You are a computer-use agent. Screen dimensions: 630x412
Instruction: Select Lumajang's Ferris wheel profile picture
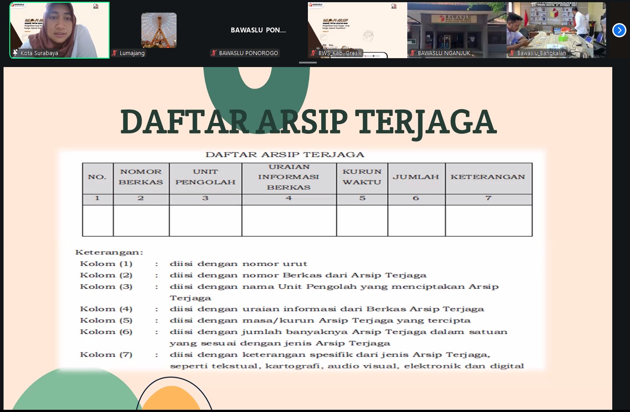pyautogui.click(x=159, y=30)
